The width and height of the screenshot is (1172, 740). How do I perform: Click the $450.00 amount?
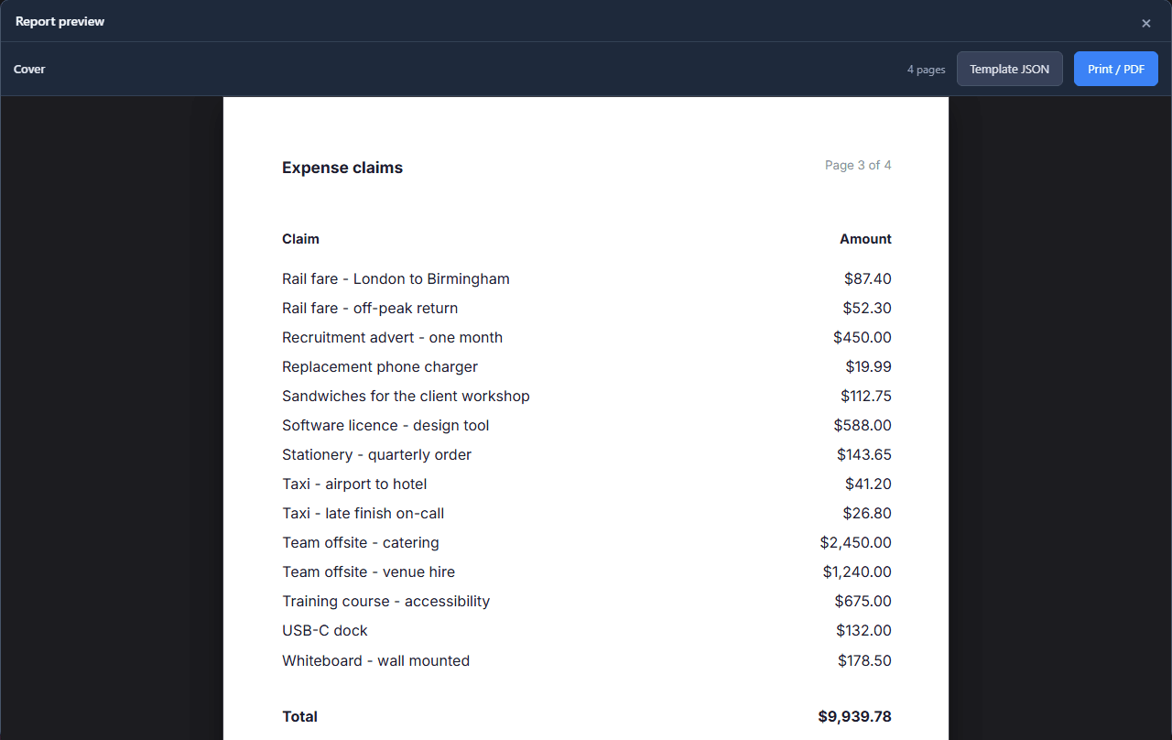[863, 337]
